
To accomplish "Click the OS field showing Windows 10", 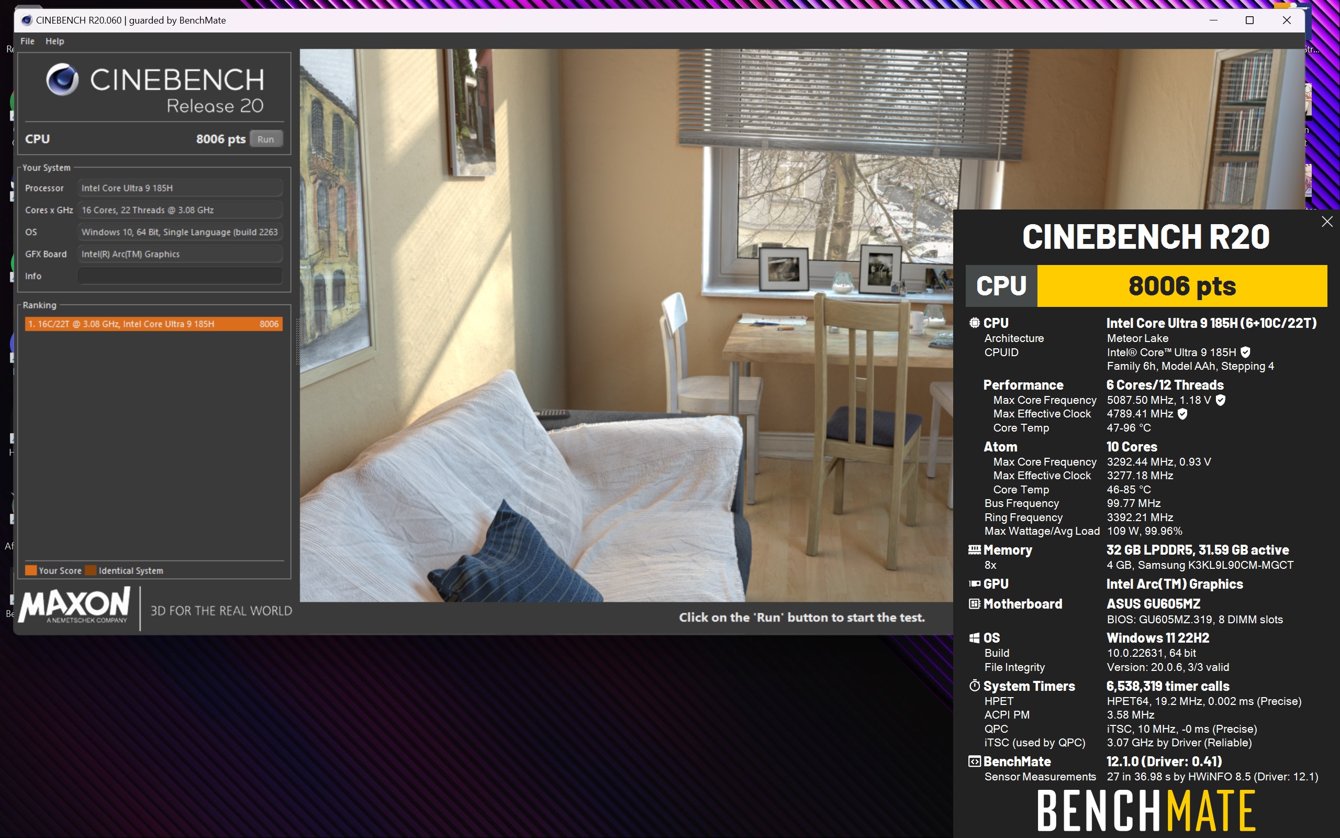I will click(180, 231).
